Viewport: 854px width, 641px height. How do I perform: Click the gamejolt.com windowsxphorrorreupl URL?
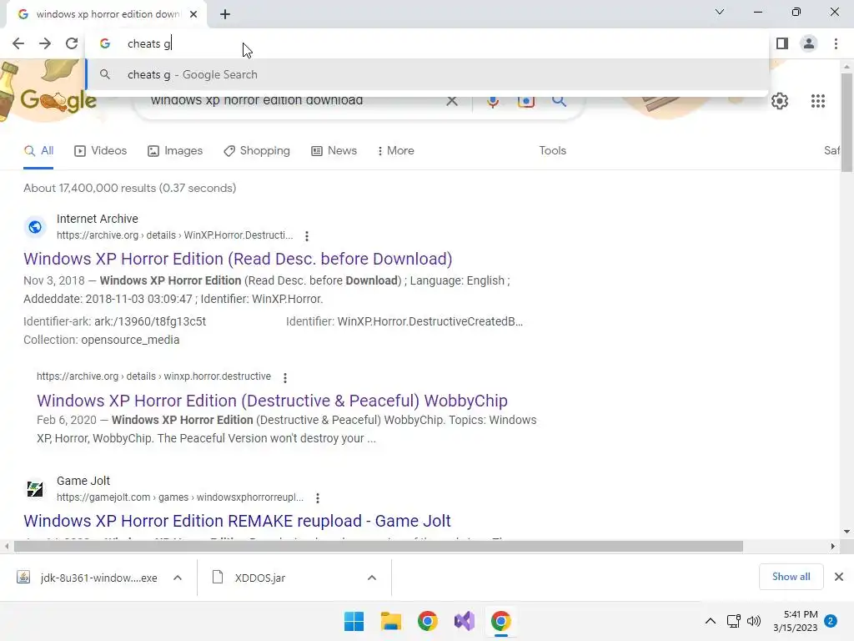point(180,497)
